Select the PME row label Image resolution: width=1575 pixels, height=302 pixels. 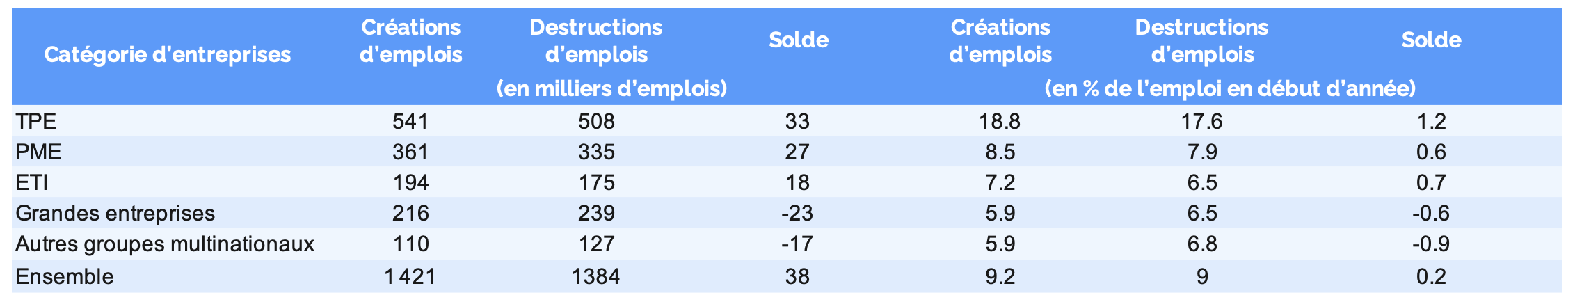coord(38,152)
